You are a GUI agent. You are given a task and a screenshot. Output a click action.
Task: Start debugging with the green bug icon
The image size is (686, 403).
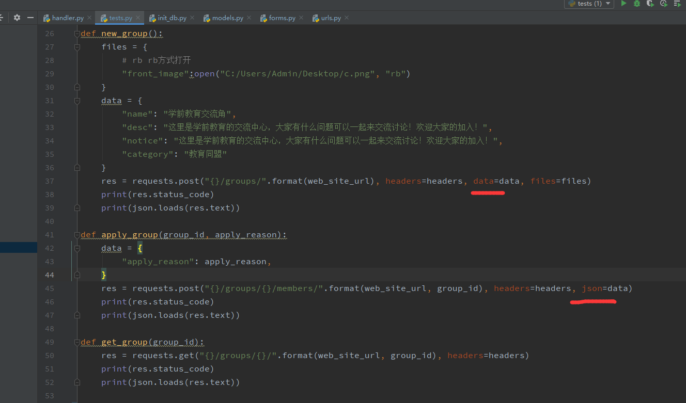(x=637, y=4)
